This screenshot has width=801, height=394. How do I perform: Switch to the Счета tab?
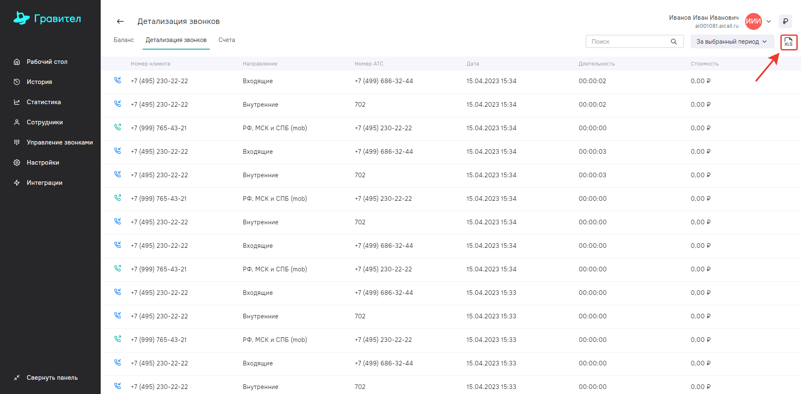coord(227,40)
